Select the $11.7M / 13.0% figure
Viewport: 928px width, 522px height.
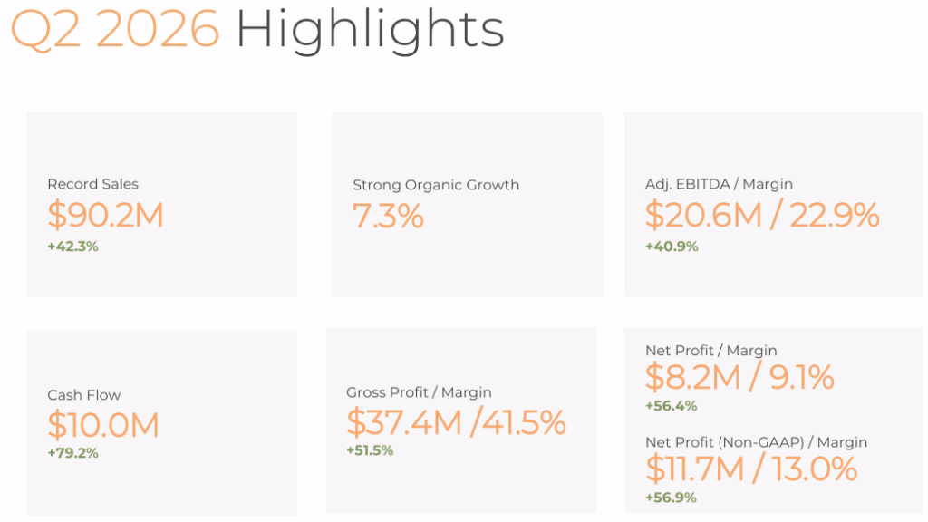tap(751, 469)
